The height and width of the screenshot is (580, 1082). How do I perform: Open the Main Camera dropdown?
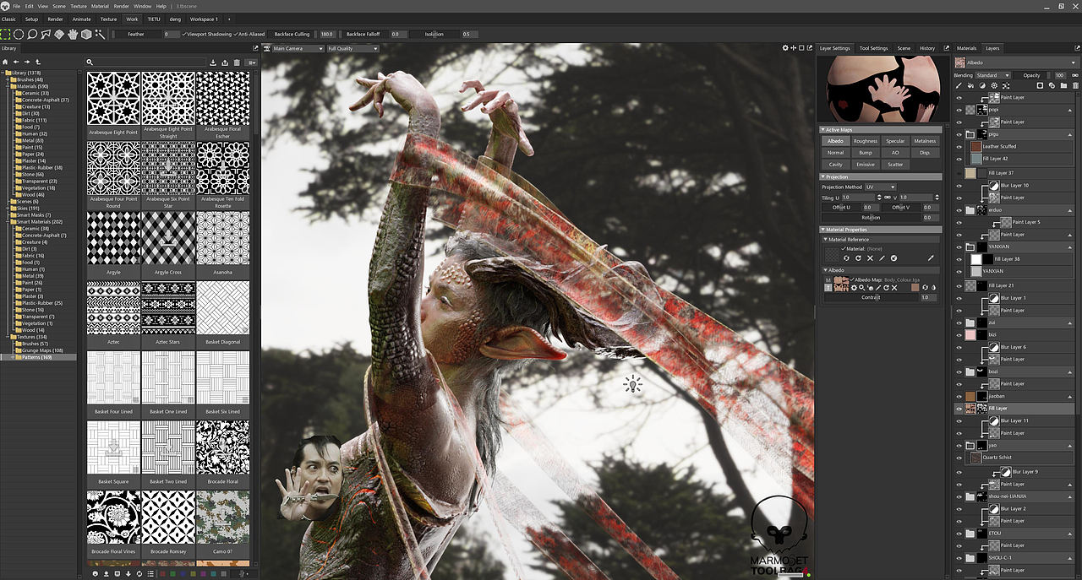tap(298, 48)
